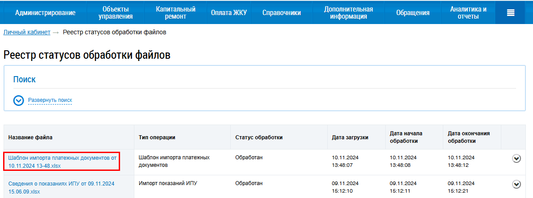This screenshot has height=198, width=533.
Task: Click the "Статус обработки" column header
Action: coord(259,137)
